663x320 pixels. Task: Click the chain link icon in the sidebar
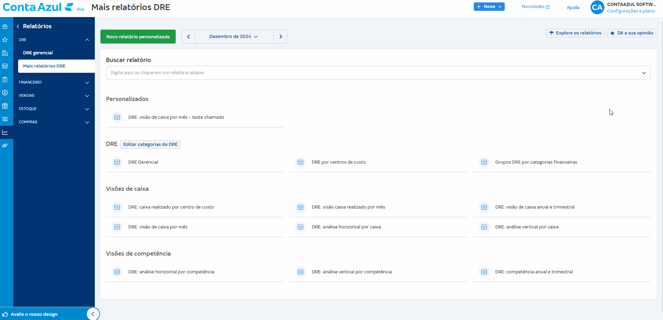click(5, 146)
